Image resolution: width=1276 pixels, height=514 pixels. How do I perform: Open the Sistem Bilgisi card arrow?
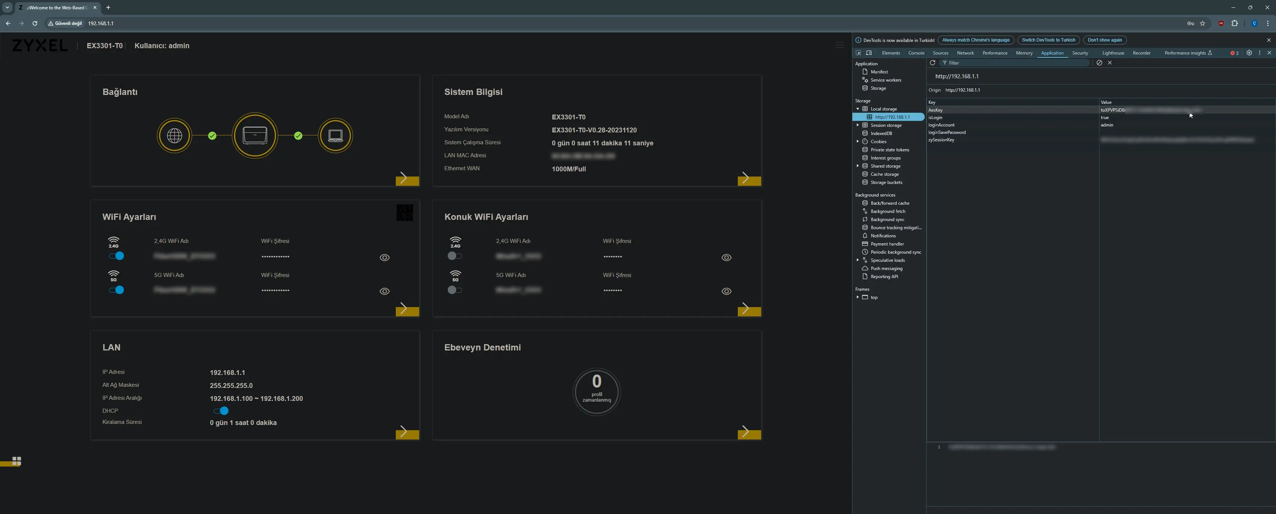coord(749,178)
